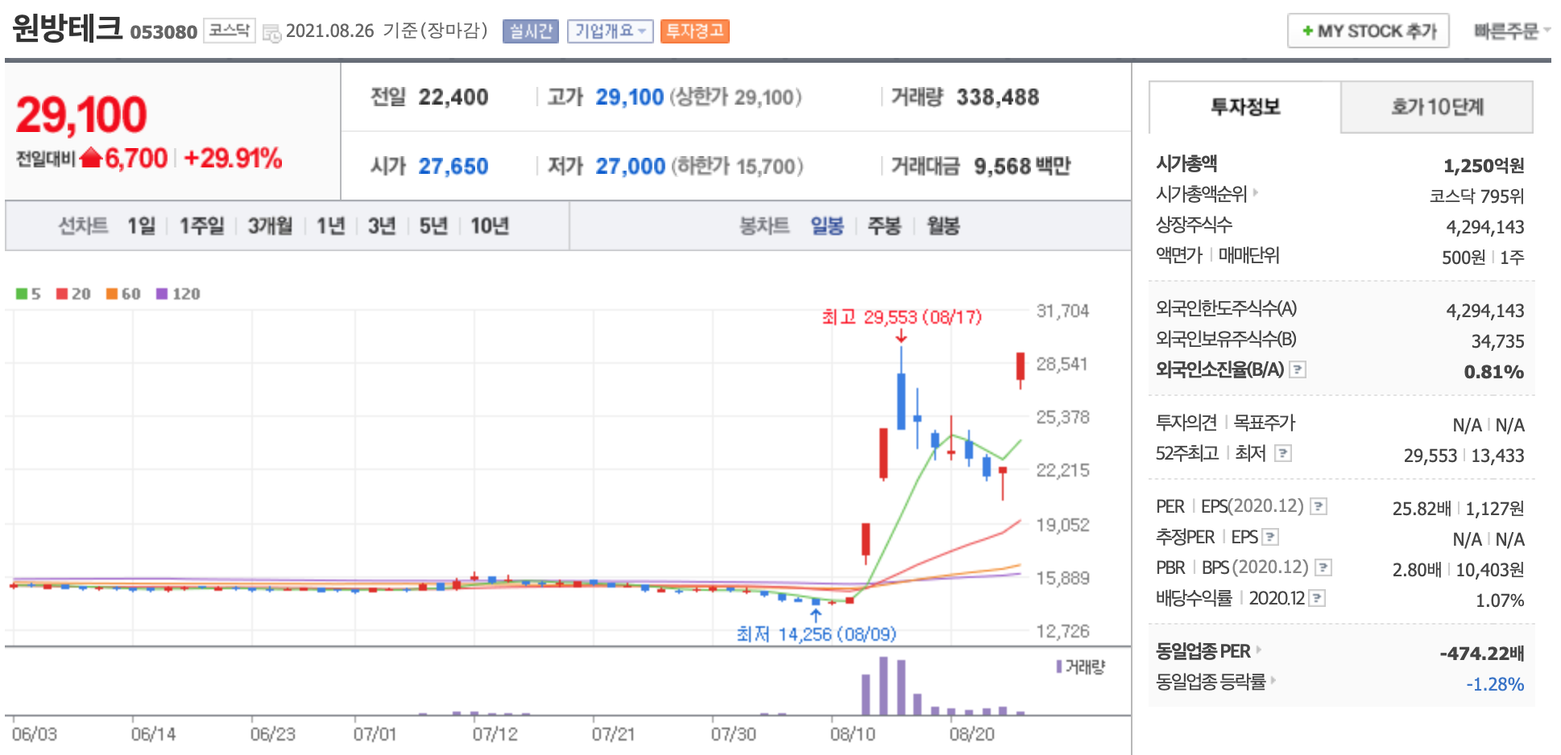1561x755 pixels.
Task: Click the red 20-day moving average swatch
Action: click(62, 294)
